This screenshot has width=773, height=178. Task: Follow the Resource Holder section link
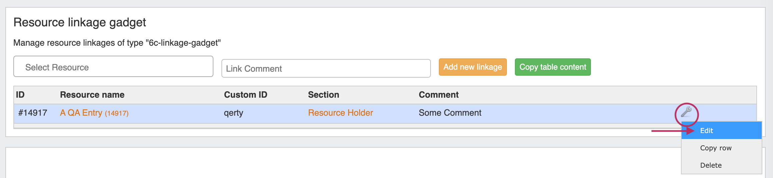340,113
